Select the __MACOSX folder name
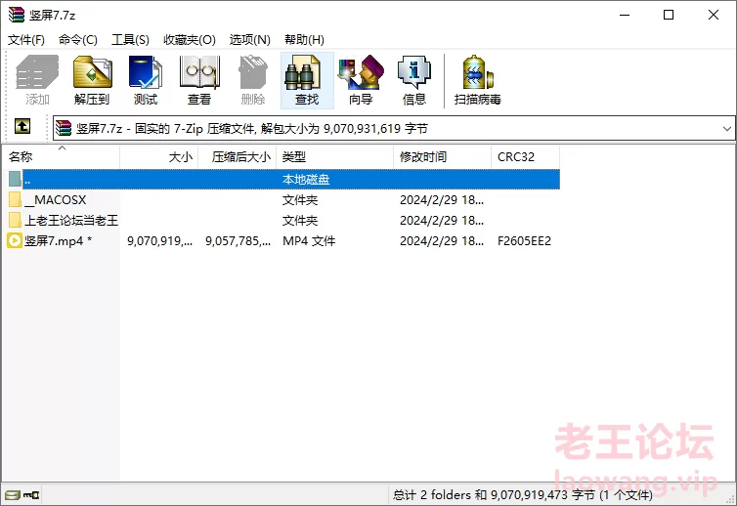This screenshot has width=737, height=506. pyautogui.click(x=56, y=200)
